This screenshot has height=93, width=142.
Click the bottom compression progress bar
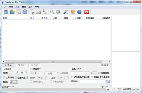[54, 90]
